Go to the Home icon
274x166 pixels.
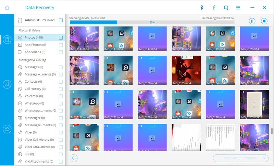pos(7,8)
